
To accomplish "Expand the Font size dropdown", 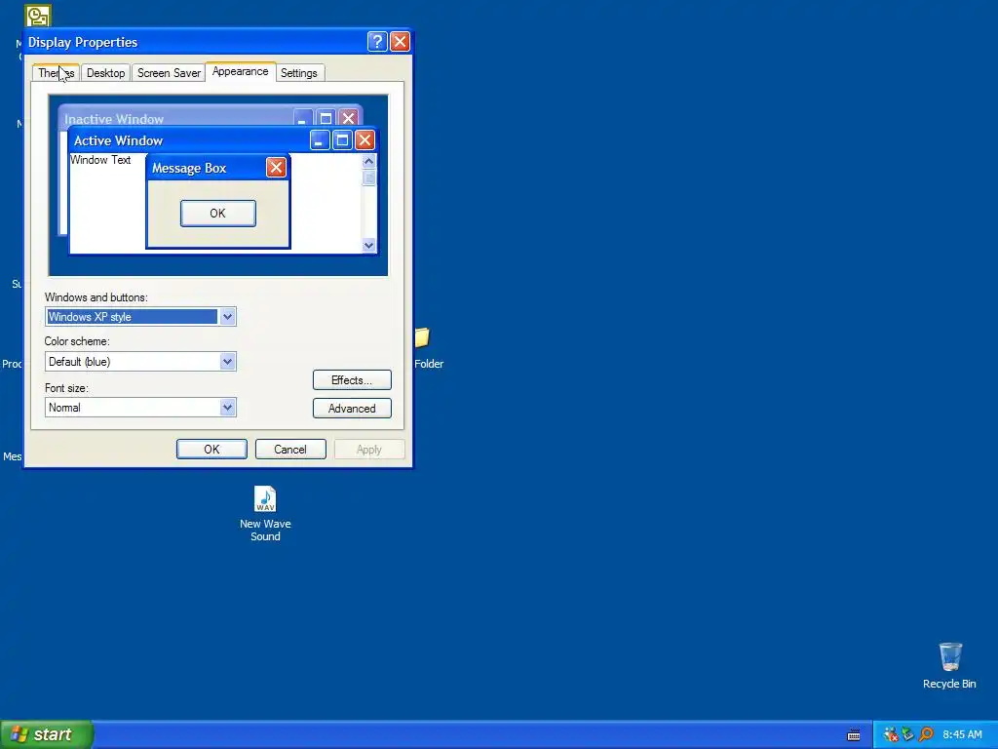I will [x=227, y=408].
